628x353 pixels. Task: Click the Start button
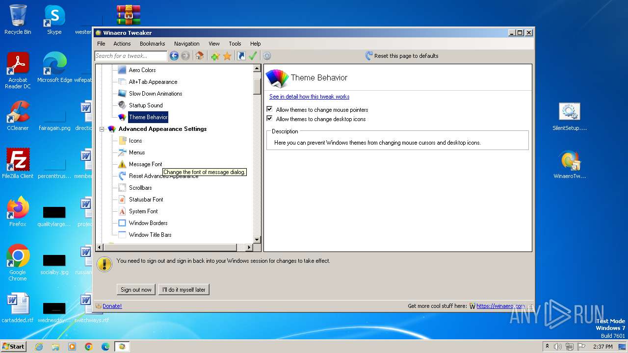[14, 347]
